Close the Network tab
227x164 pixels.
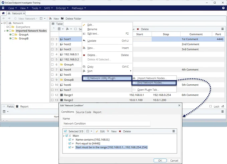pos(24,13)
